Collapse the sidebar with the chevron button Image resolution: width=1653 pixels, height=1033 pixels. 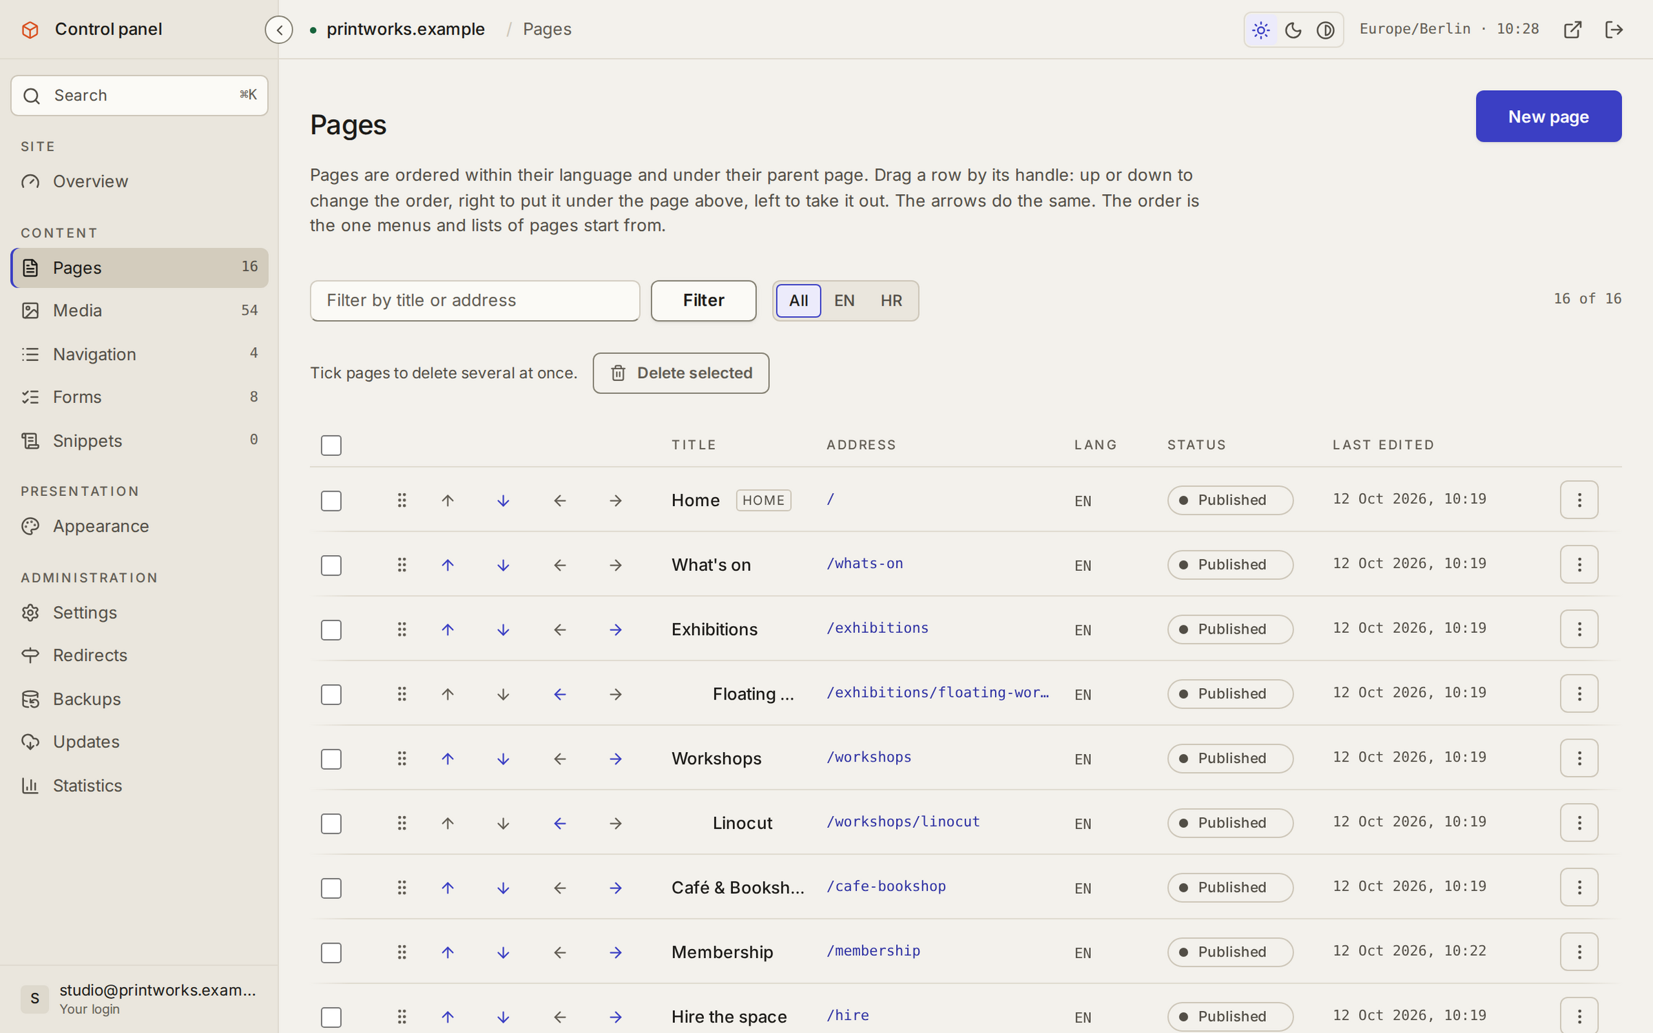coord(279,30)
